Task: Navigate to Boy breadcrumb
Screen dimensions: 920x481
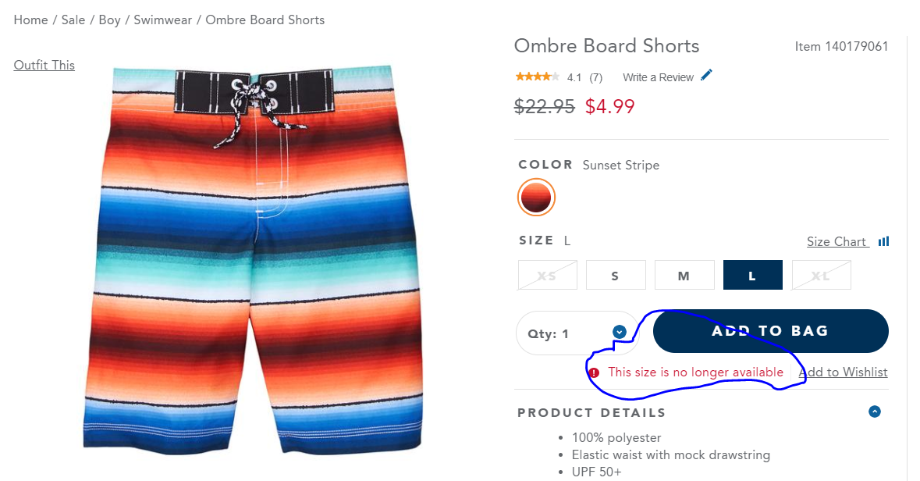Action: pyautogui.click(x=109, y=20)
